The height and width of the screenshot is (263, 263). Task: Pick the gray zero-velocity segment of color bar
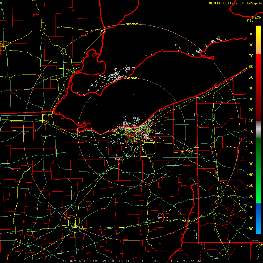click(258, 129)
